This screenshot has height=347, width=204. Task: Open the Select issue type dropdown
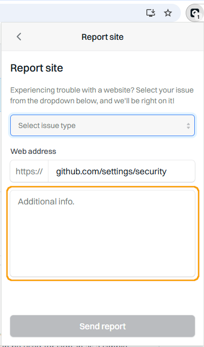103,125
